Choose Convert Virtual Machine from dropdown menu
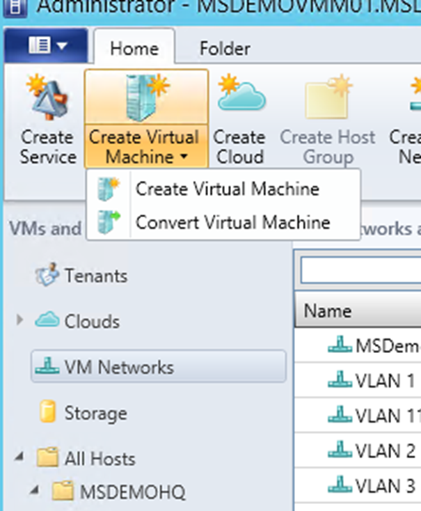Viewport: 421px width, 511px height. pyautogui.click(x=223, y=222)
